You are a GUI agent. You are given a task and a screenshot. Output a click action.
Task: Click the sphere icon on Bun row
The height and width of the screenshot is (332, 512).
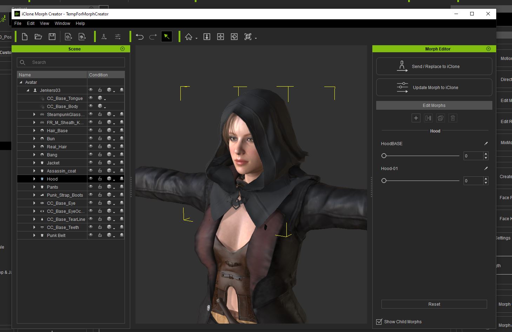[121, 138]
